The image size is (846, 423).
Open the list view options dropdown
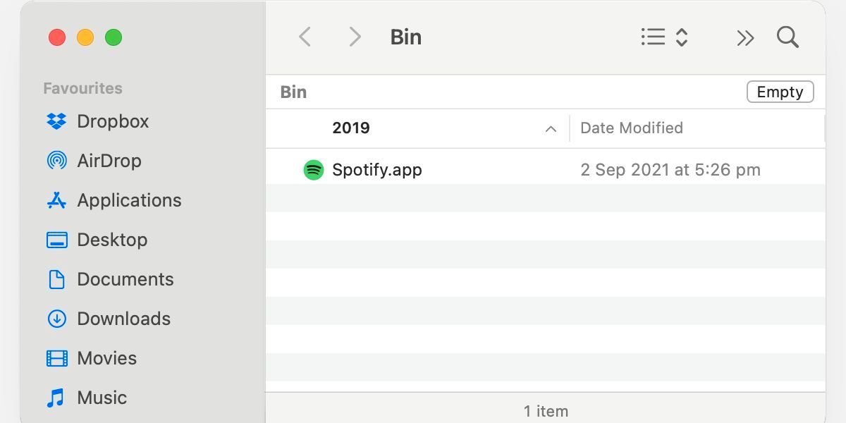[663, 37]
